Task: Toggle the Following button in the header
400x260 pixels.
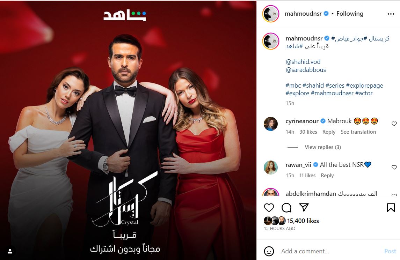Action: pos(350,14)
